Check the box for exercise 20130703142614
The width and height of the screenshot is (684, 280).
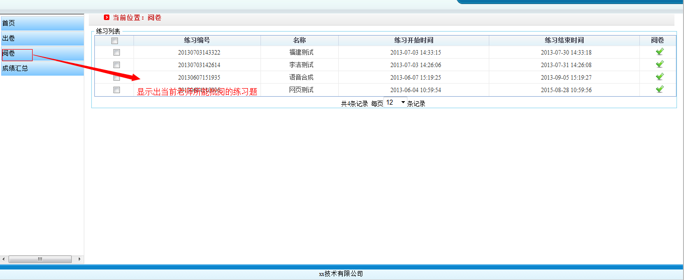[x=116, y=65]
